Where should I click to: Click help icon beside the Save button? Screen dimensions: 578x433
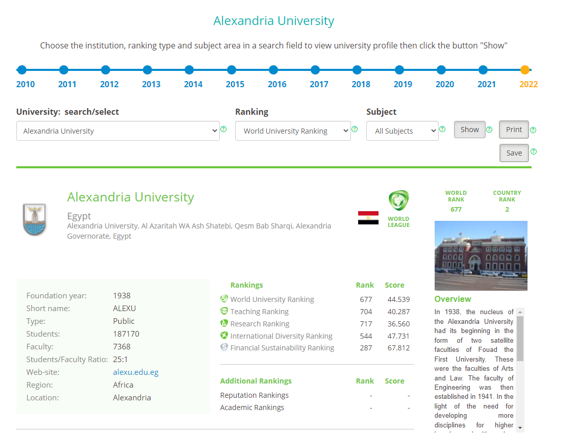coord(534,151)
